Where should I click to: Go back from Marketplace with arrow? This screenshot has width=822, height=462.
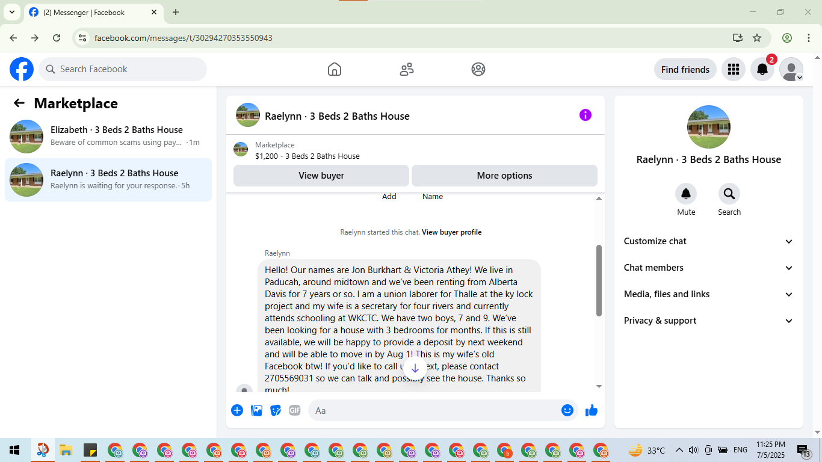coord(19,103)
